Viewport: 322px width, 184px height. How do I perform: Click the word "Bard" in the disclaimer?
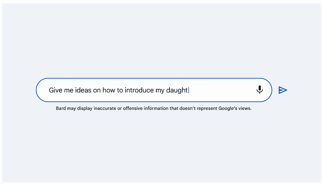pos(61,108)
